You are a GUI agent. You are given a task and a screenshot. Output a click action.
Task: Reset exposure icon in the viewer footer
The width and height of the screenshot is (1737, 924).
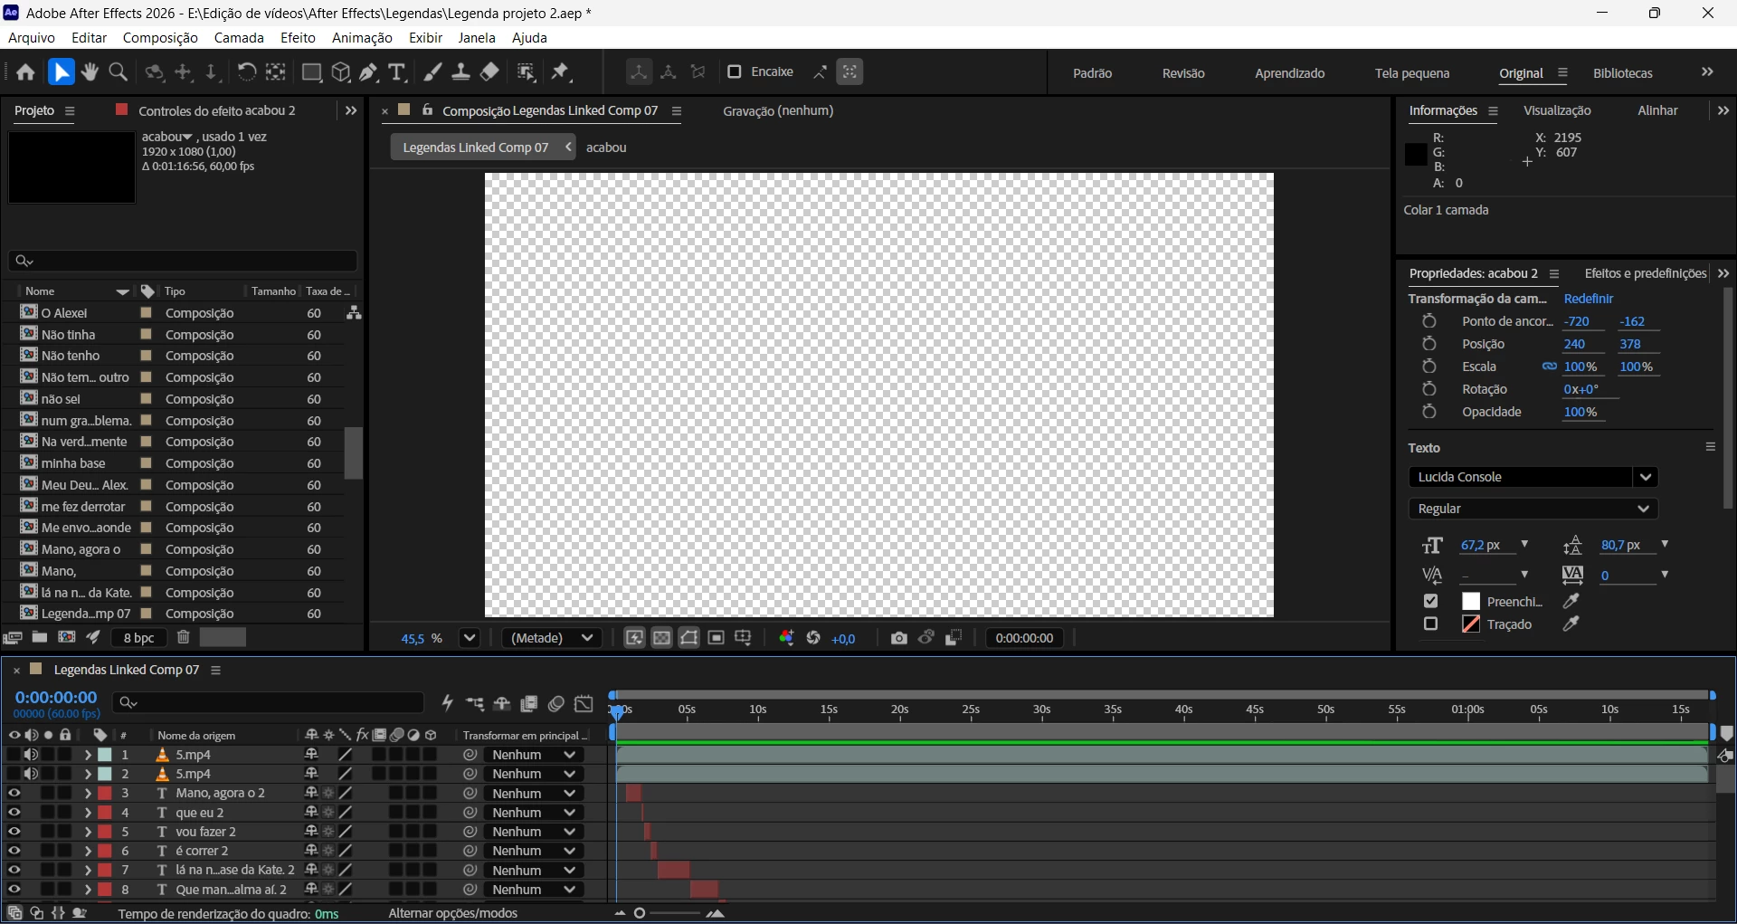813,638
